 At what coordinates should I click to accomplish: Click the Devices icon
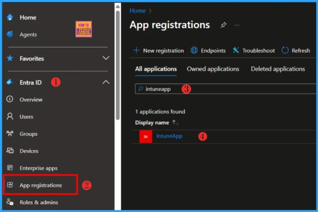tap(10, 151)
